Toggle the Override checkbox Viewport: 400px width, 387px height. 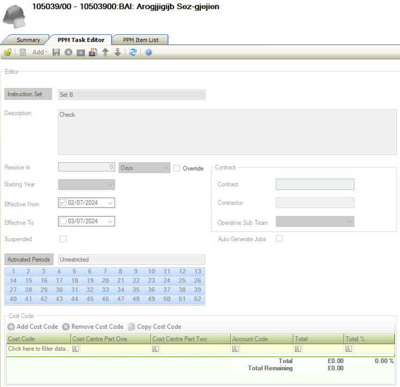pos(177,168)
